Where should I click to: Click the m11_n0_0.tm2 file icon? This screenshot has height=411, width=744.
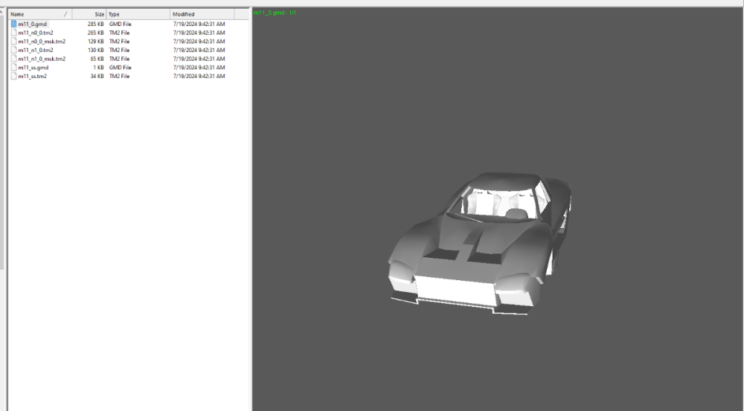(13, 33)
